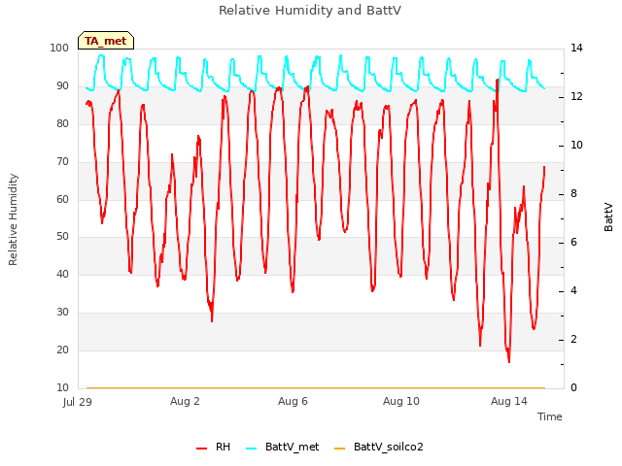Click the Aug 2 x-axis tick label
Viewport: 622px width, 466px height.
pos(185,401)
